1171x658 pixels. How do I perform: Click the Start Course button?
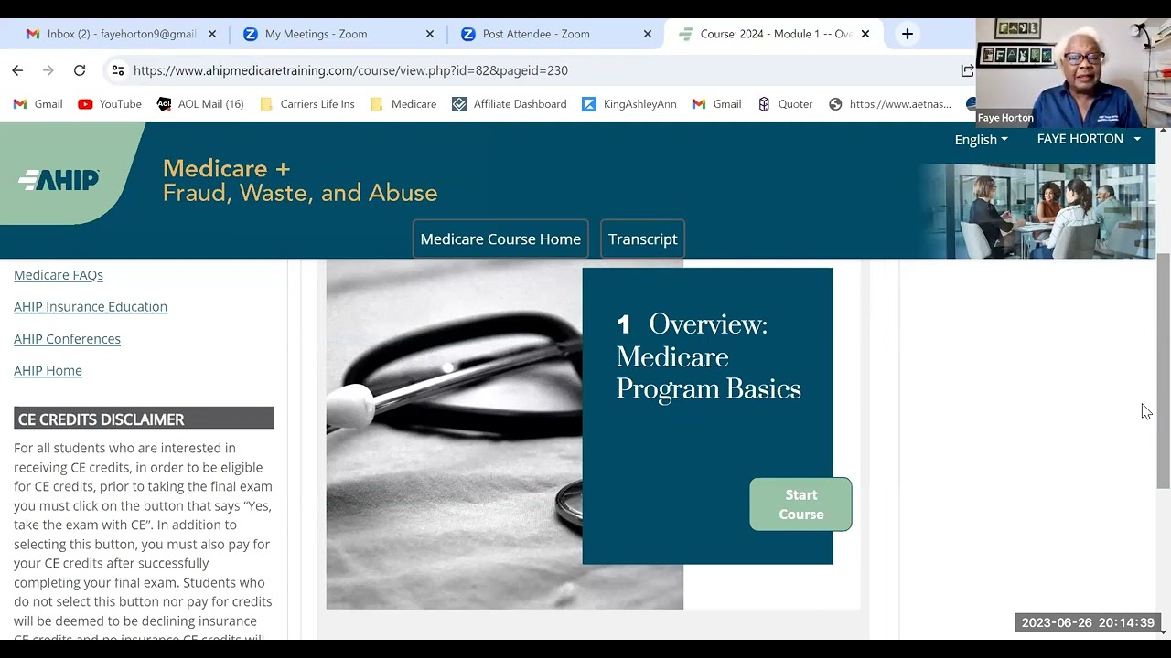[800, 504]
